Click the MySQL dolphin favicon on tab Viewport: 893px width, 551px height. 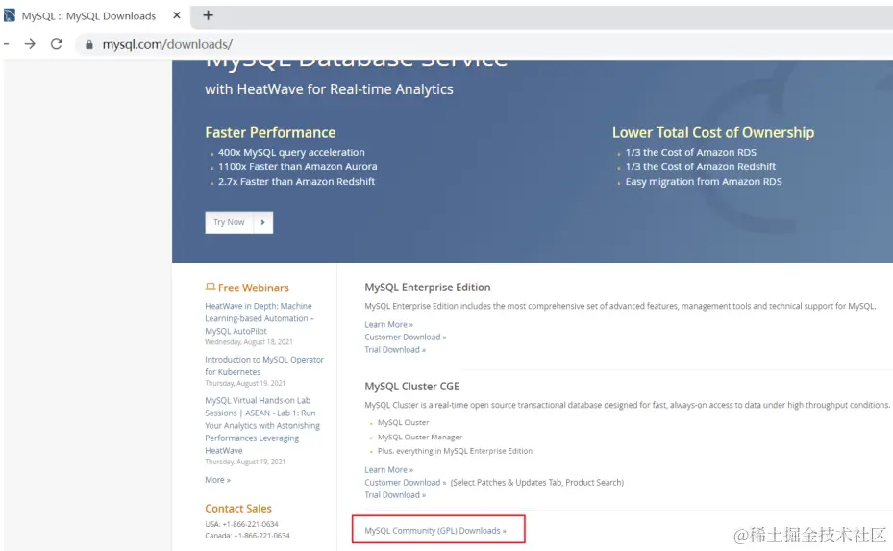pos(10,15)
